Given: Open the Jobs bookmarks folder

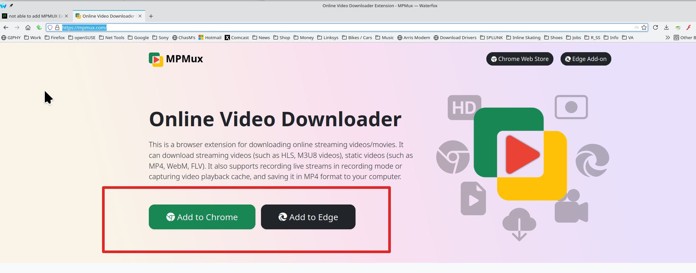Looking at the screenshot, I should pos(574,38).
